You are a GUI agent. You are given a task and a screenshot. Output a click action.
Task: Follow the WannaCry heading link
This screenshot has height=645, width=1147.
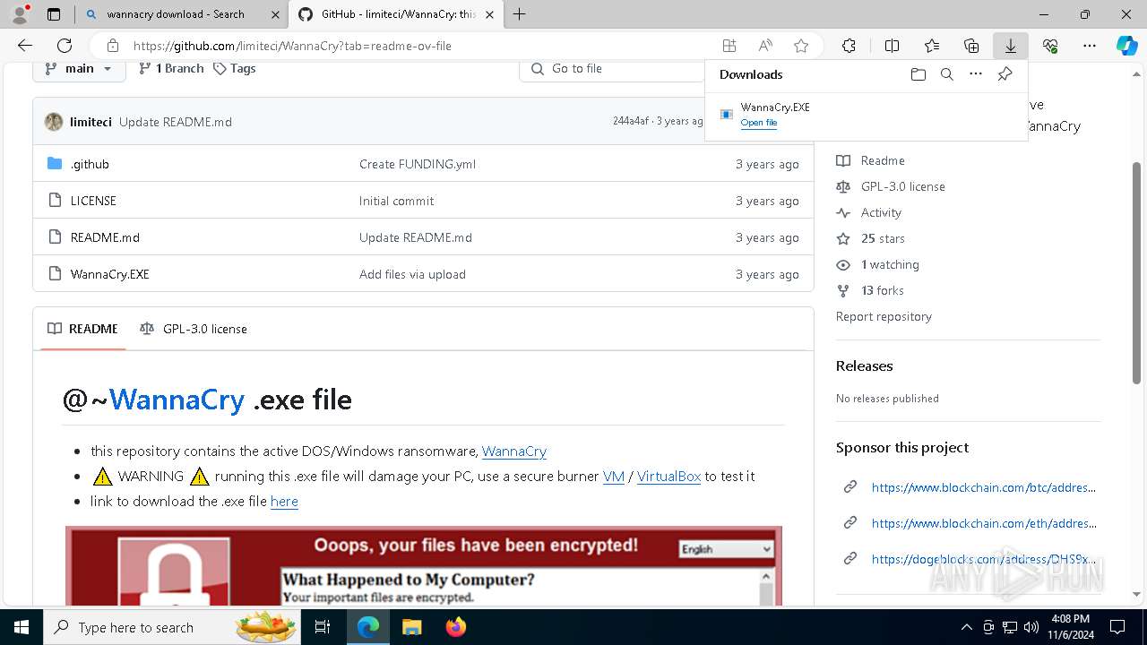click(177, 400)
